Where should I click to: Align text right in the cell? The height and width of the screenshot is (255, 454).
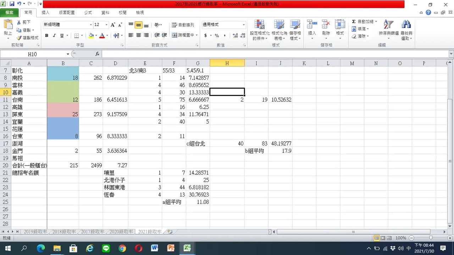146,35
